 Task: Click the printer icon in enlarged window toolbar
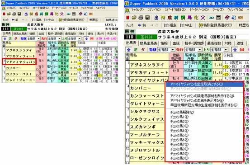point(141,18)
